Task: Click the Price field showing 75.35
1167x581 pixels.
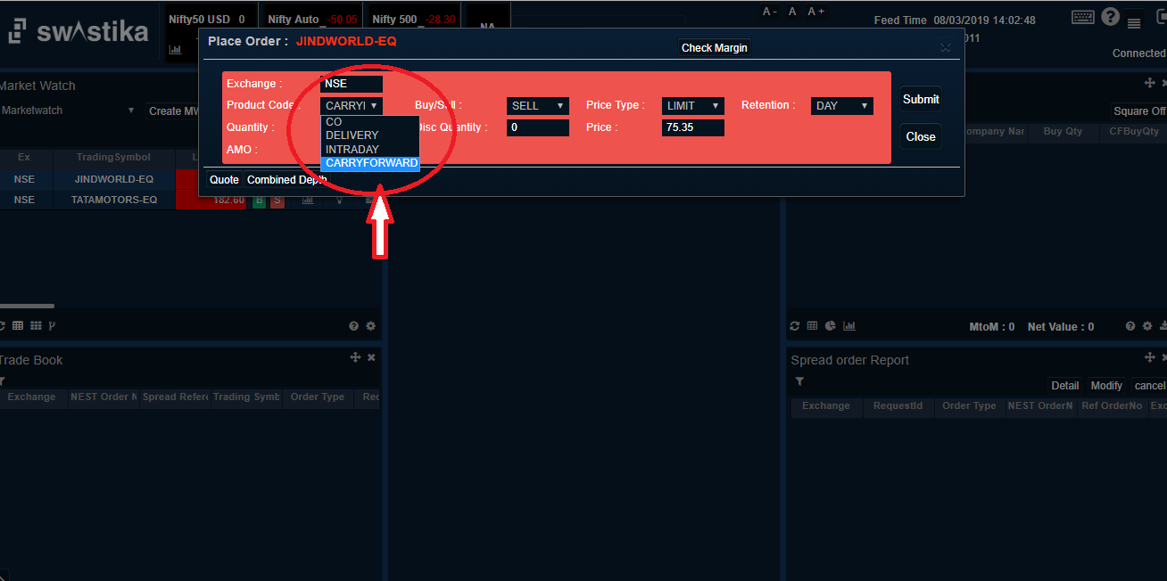Action: 693,127
